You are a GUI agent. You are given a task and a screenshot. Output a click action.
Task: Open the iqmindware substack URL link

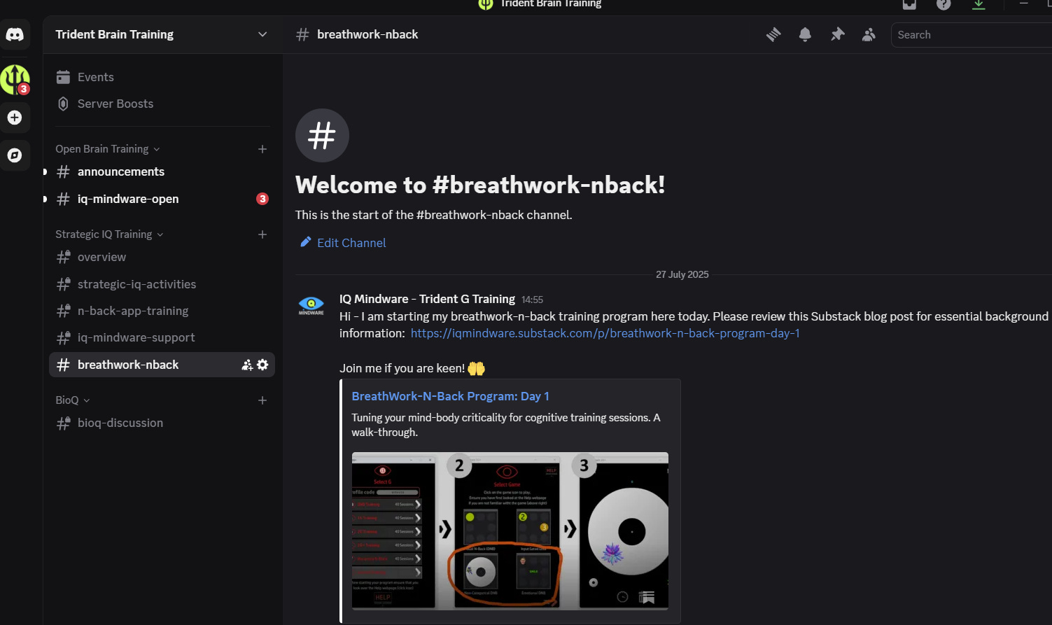(x=605, y=333)
